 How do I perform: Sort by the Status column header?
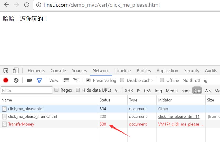[x=113, y=100]
